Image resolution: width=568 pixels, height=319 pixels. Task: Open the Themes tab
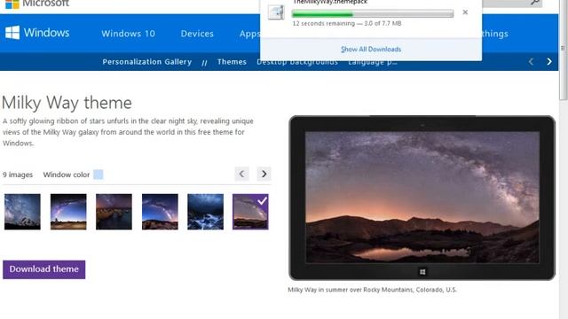[x=232, y=62]
